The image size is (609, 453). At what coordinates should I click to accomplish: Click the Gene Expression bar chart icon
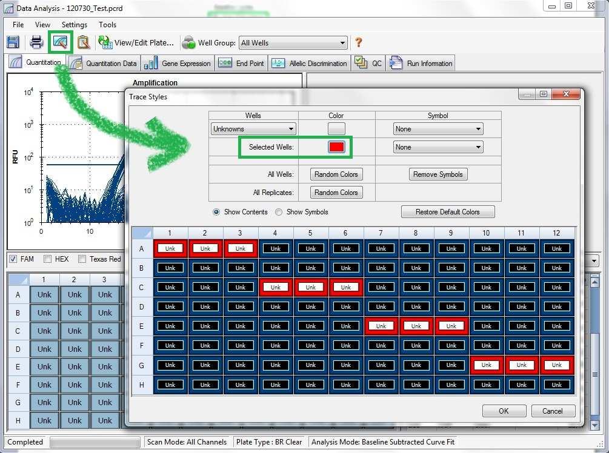tap(151, 63)
